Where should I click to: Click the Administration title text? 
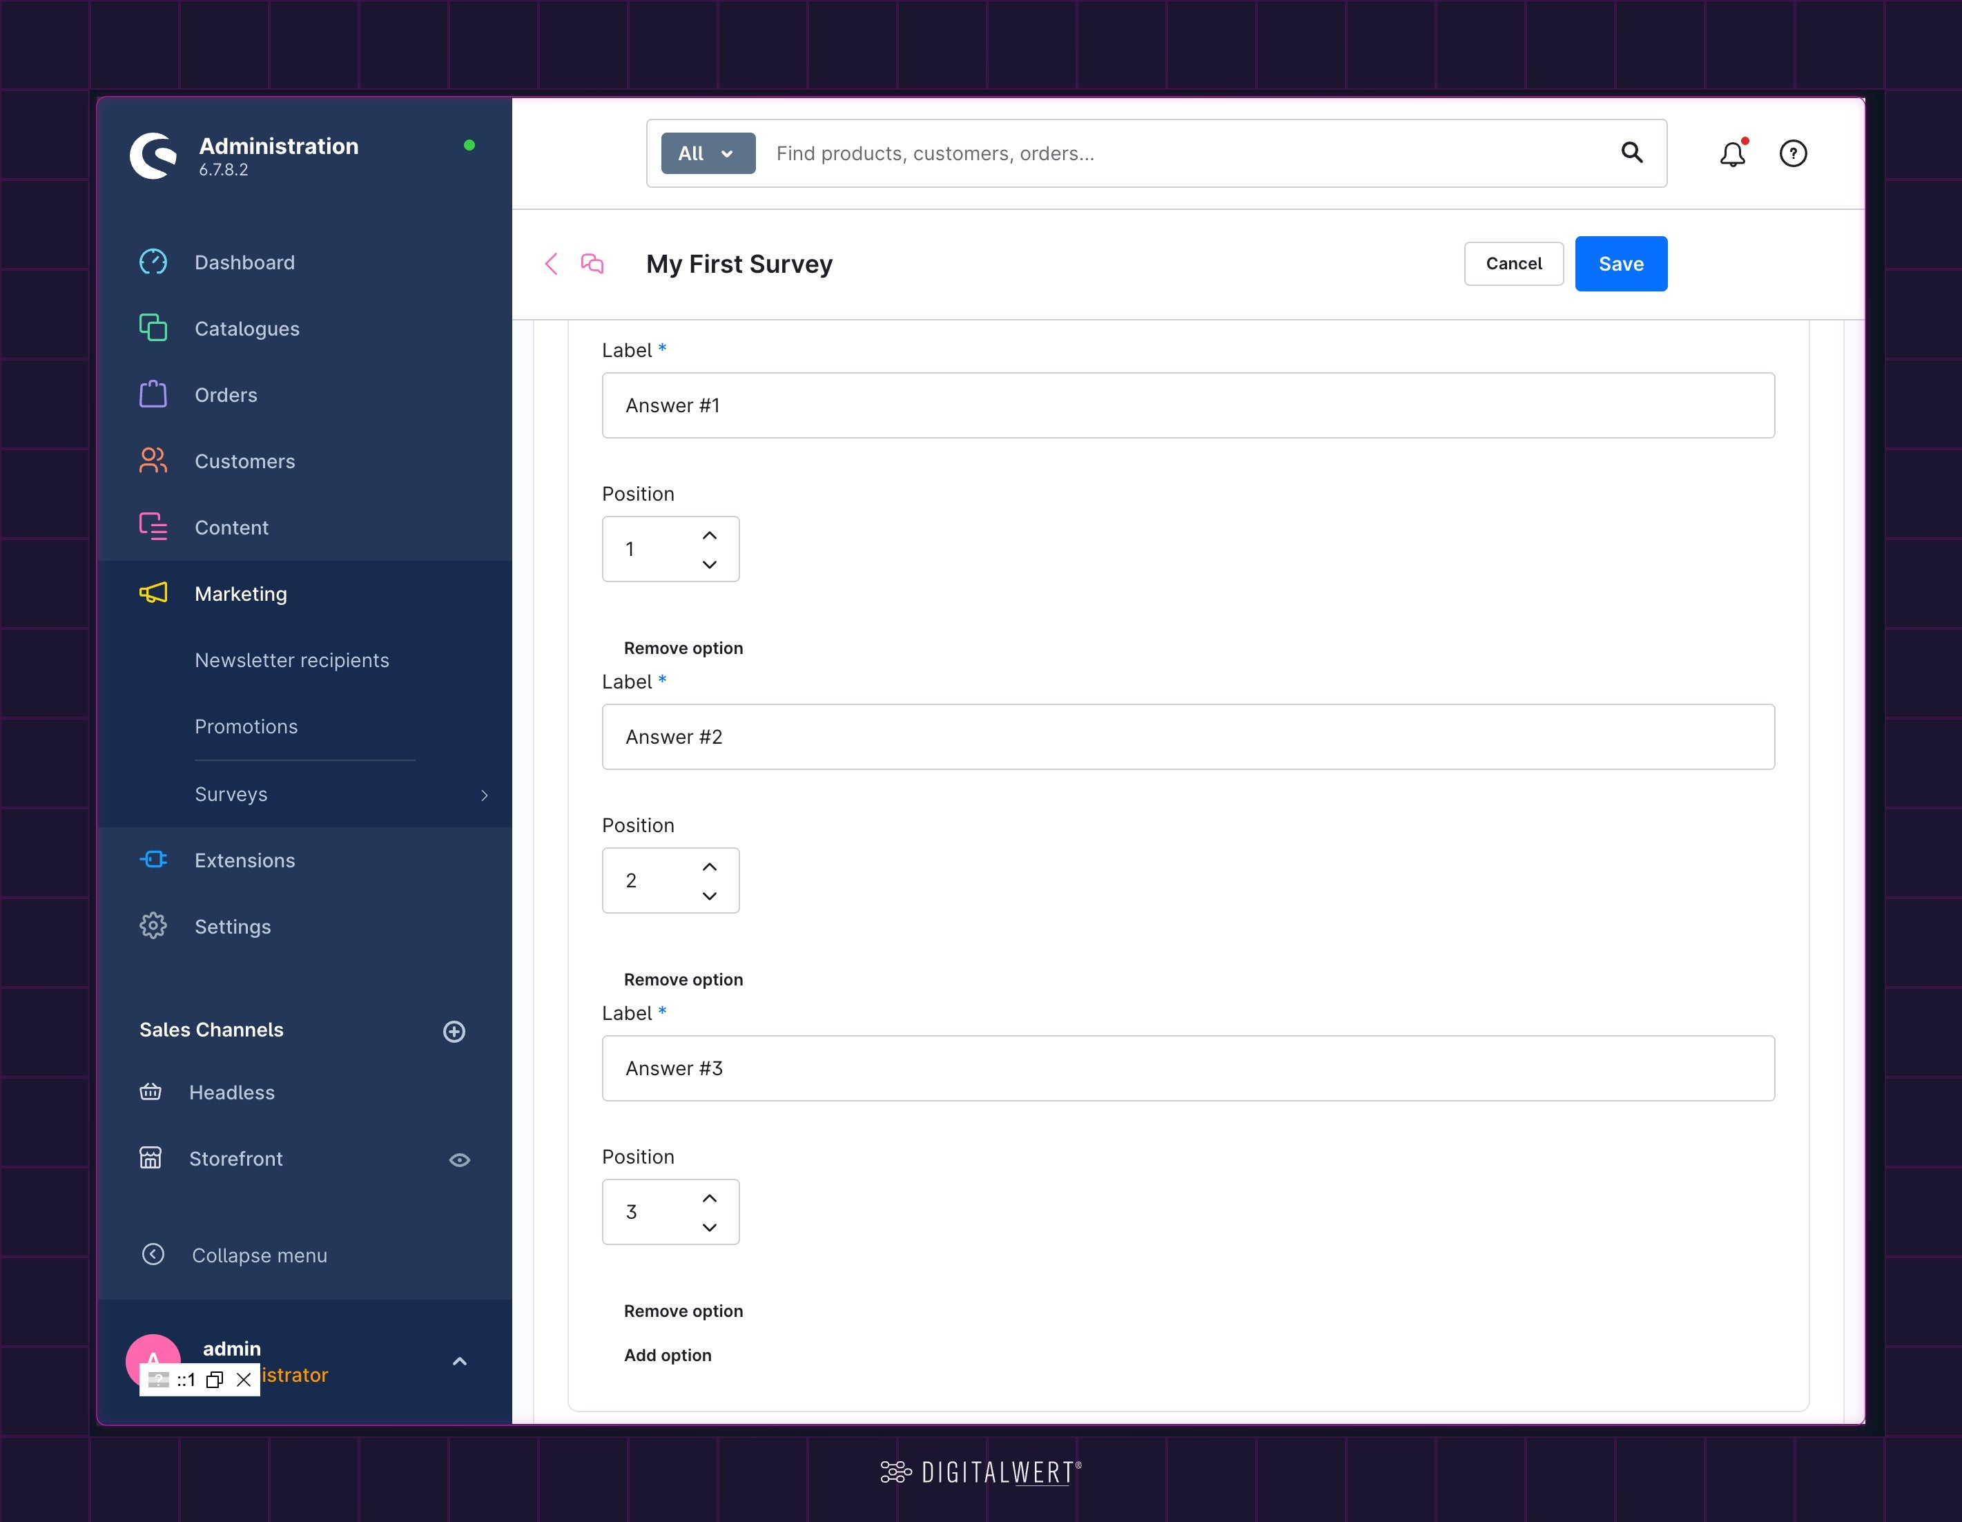[278, 146]
